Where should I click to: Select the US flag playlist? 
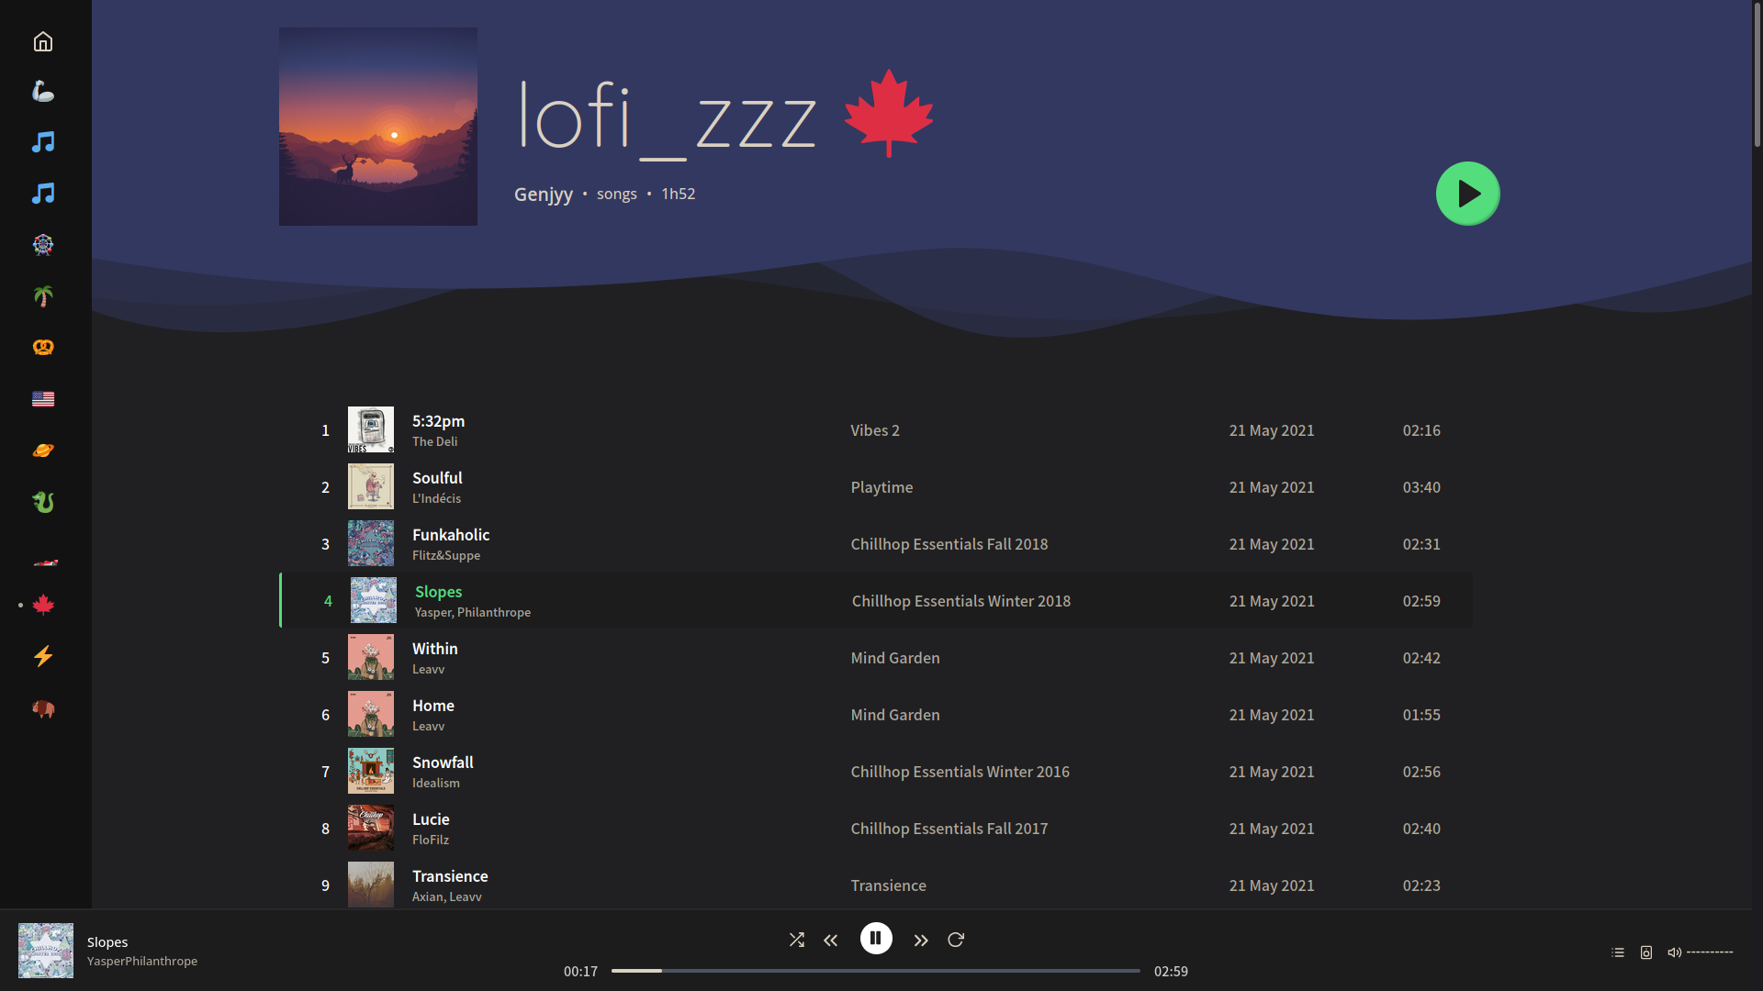click(x=43, y=399)
